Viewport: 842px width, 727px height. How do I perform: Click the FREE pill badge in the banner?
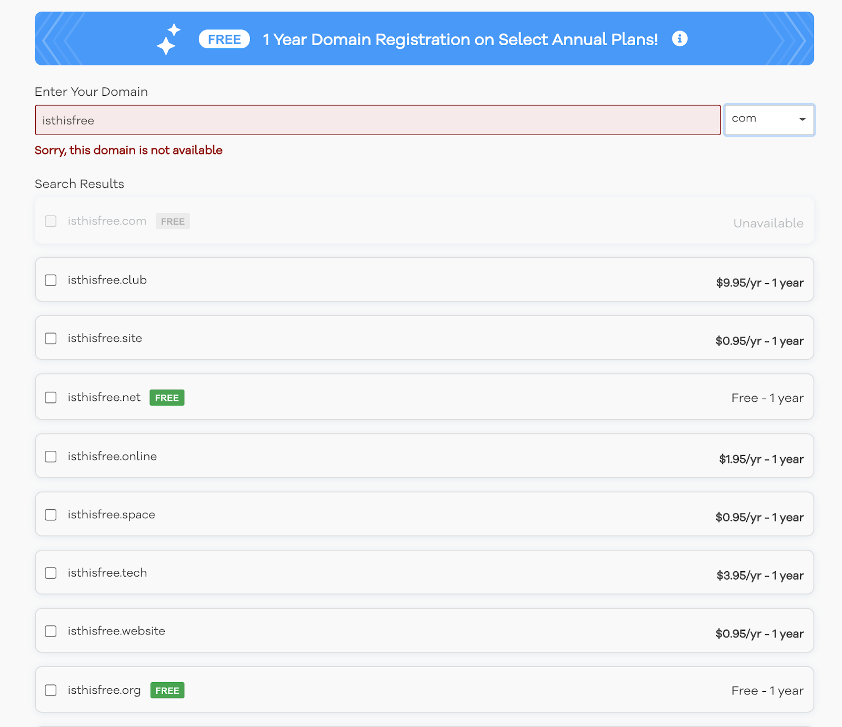point(224,39)
